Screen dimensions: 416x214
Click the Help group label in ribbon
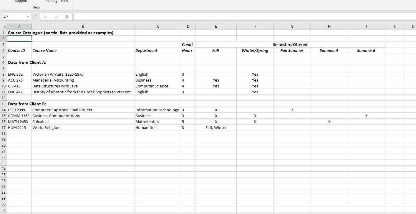coord(36,7)
